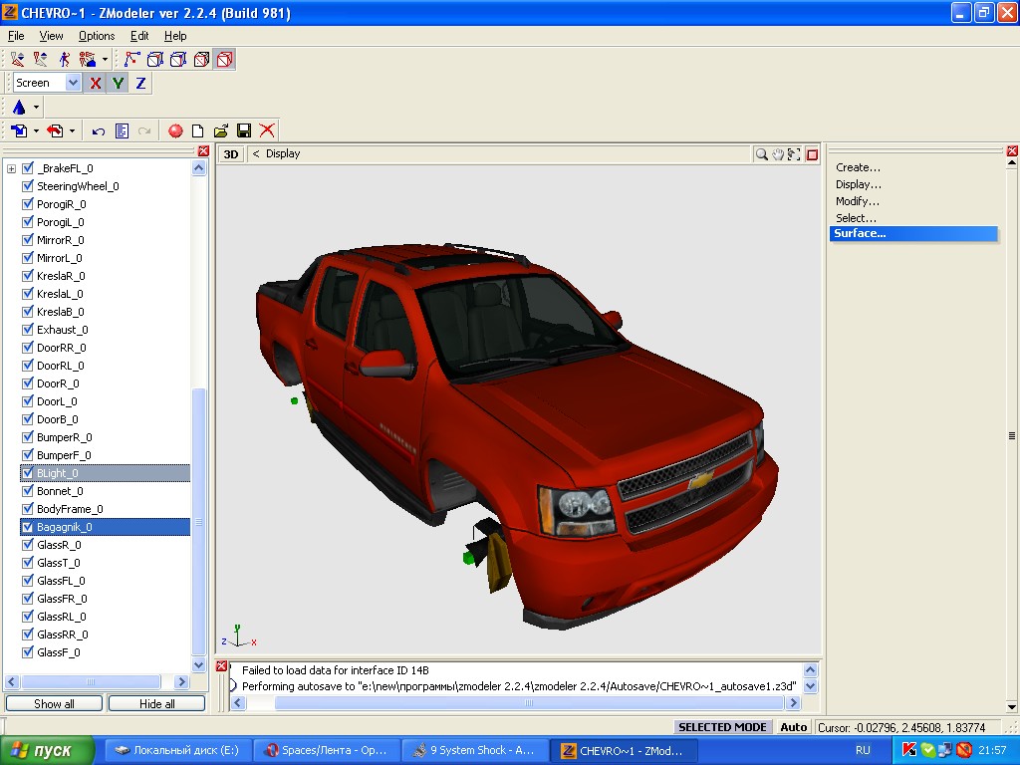The width and height of the screenshot is (1020, 765).
Task: Click the 3D view type button
Action: pos(231,154)
